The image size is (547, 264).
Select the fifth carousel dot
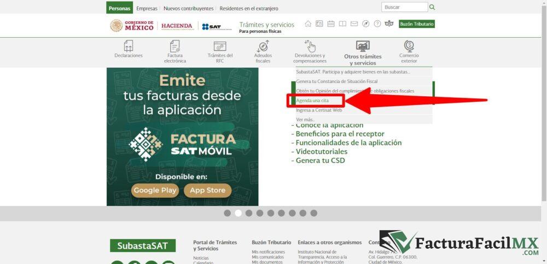click(x=271, y=213)
